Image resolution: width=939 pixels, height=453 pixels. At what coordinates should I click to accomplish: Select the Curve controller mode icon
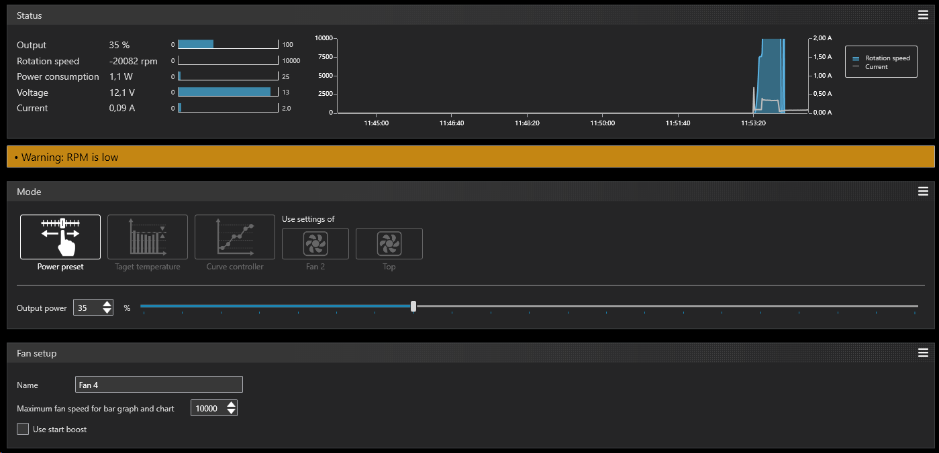pyautogui.click(x=235, y=237)
